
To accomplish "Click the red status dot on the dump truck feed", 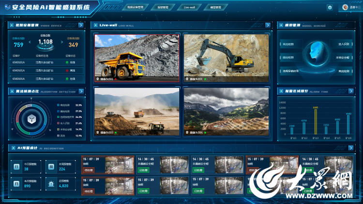I will tap(116, 79).
